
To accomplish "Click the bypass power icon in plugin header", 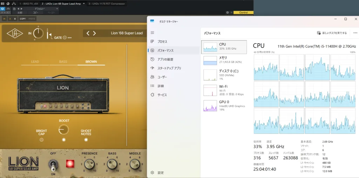I will pos(2,9).
